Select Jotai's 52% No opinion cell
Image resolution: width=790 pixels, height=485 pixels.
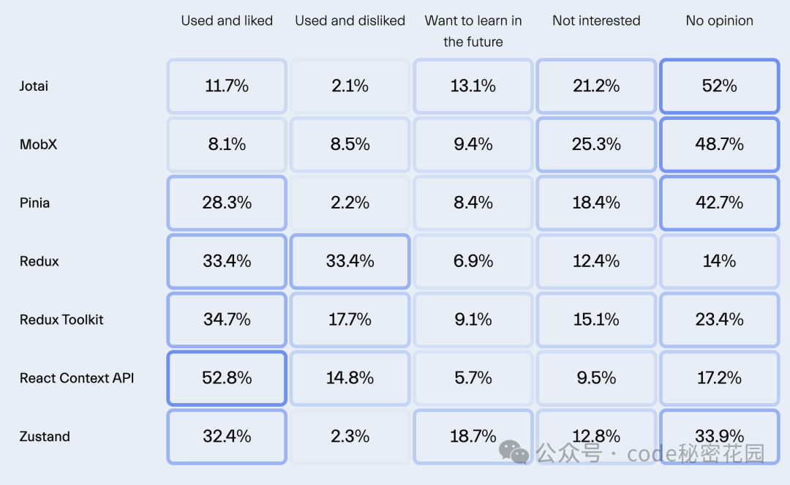point(719,86)
